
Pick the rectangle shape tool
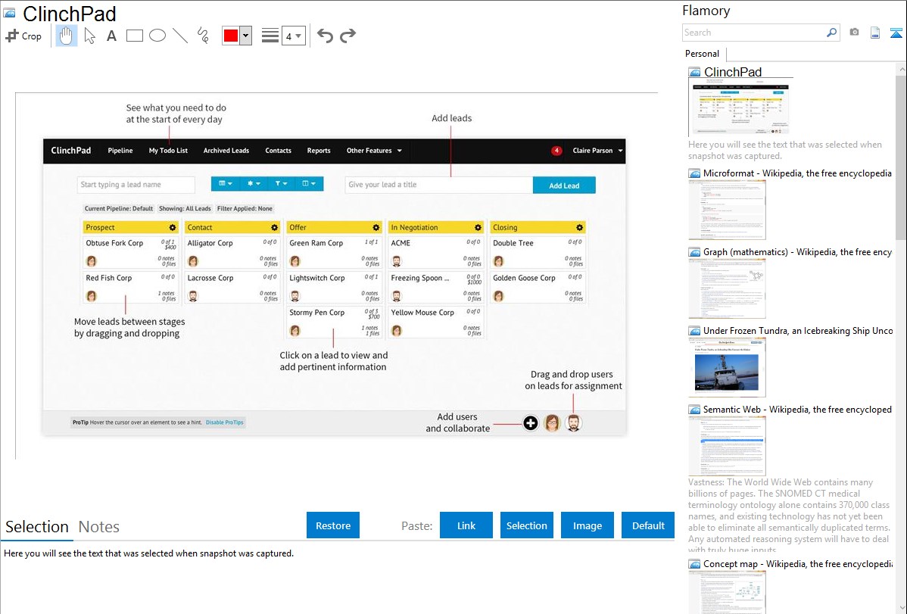pyautogui.click(x=135, y=36)
